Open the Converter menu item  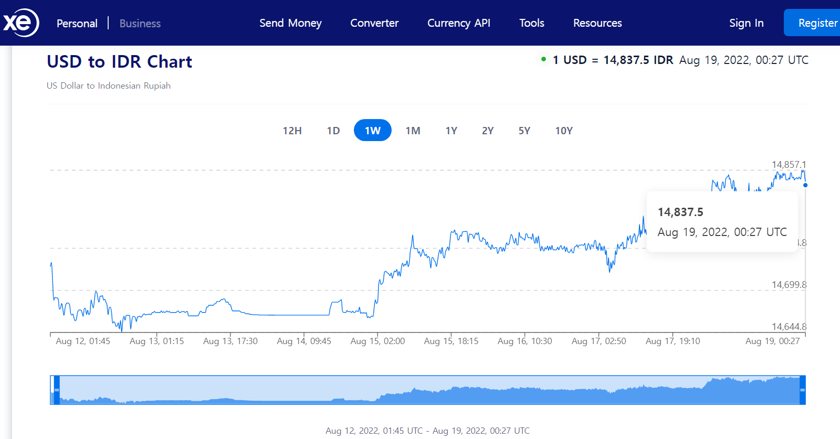click(374, 23)
